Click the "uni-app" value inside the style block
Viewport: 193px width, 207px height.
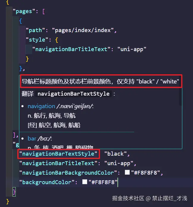132,49
